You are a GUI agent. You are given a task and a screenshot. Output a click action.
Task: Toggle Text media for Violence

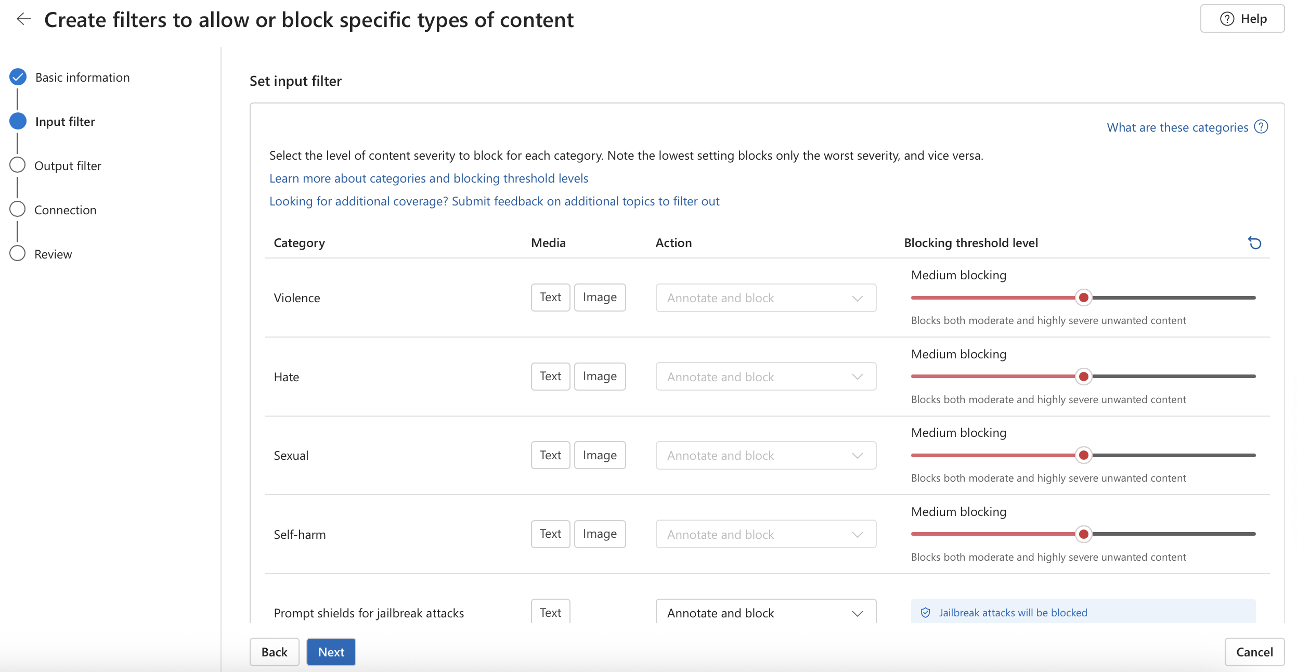tap(550, 298)
